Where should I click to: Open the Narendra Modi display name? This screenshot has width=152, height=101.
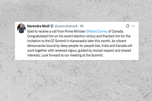point(38,26)
